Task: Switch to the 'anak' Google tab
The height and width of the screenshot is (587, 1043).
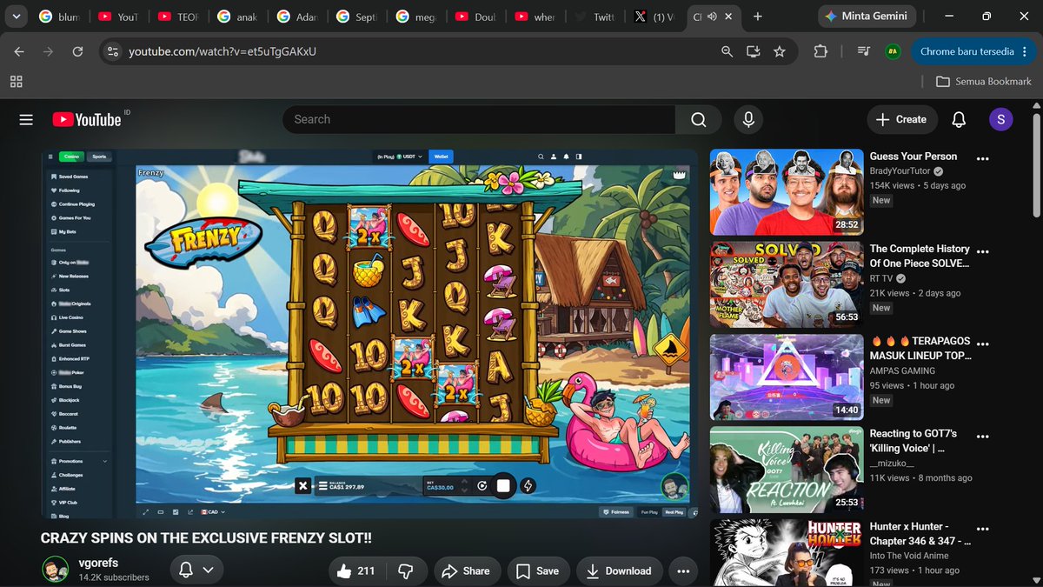Action: click(238, 17)
